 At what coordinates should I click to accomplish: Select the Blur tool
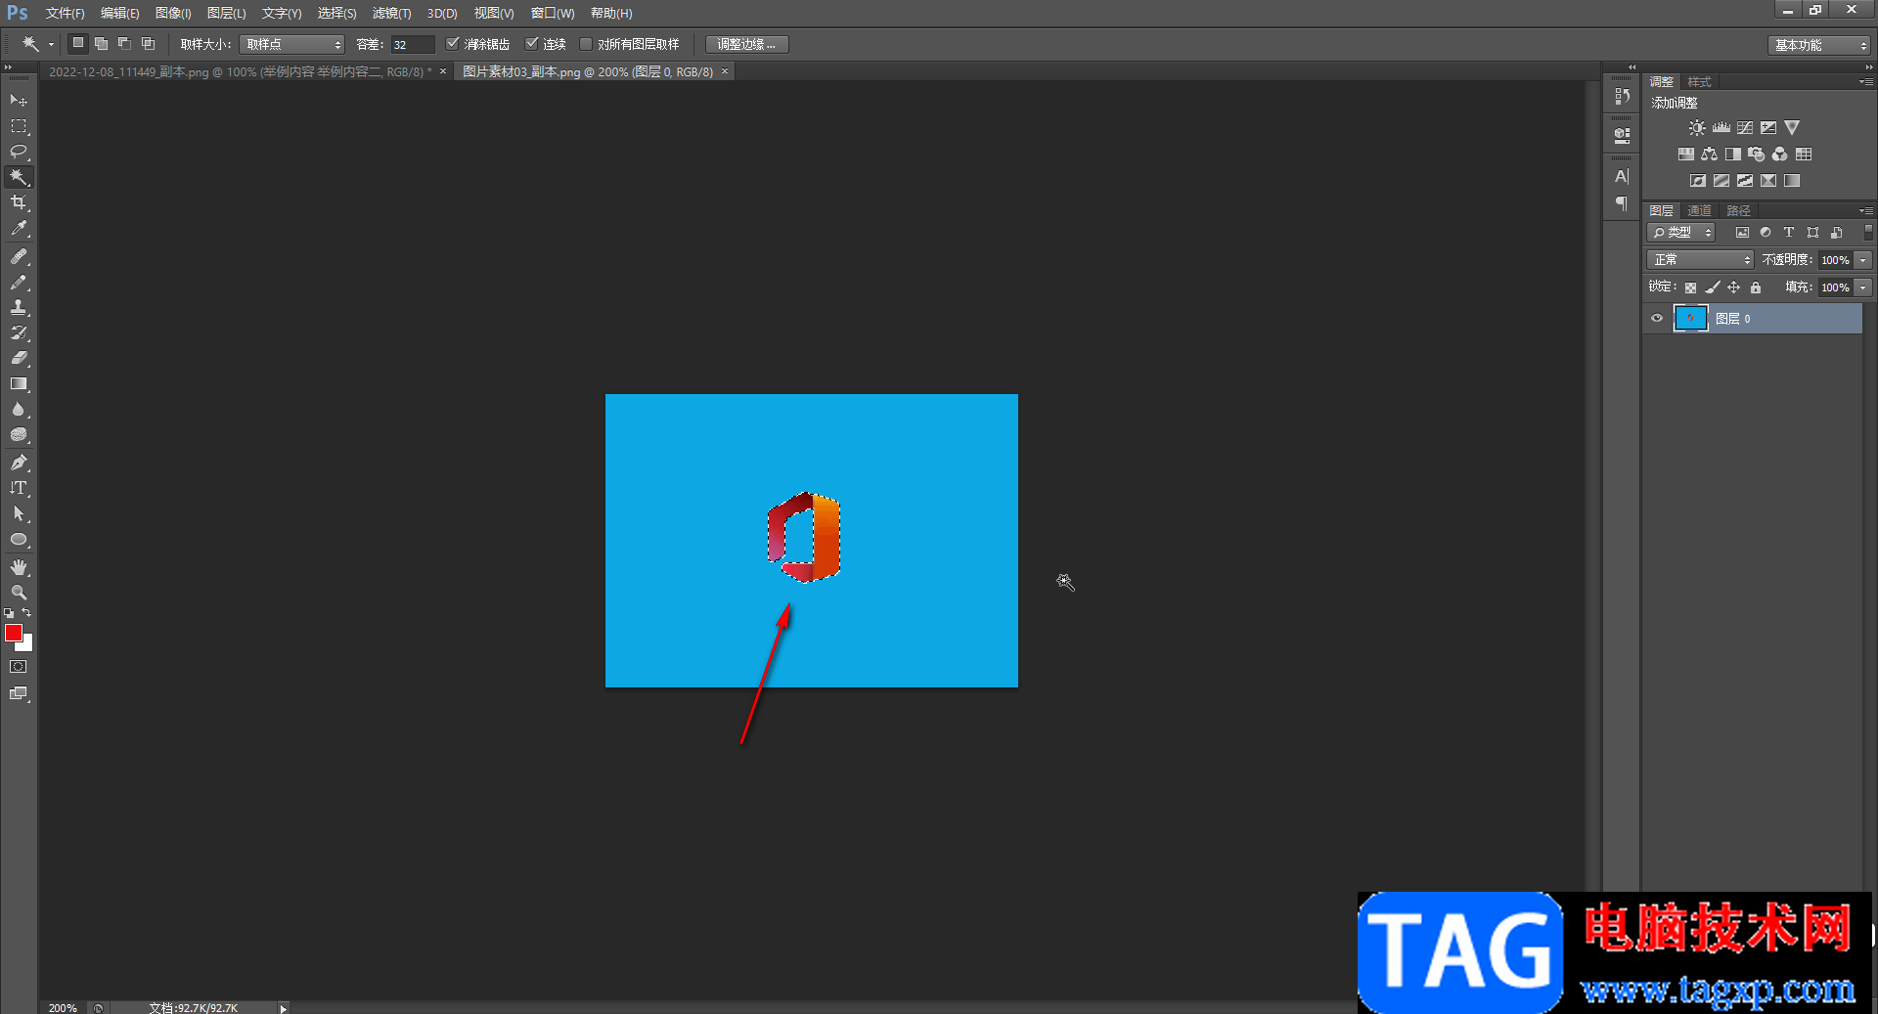pyautogui.click(x=19, y=410)
